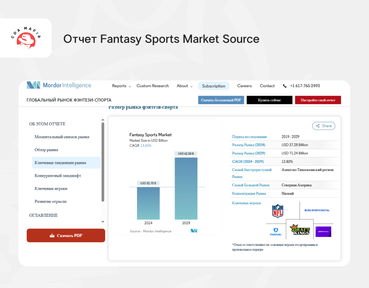Click the small Mordor logo under the chart
Viewport: 369px width, 288px height.
point(194,231)
